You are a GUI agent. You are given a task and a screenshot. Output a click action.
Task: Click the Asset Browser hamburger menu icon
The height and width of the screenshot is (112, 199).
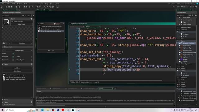196,15
